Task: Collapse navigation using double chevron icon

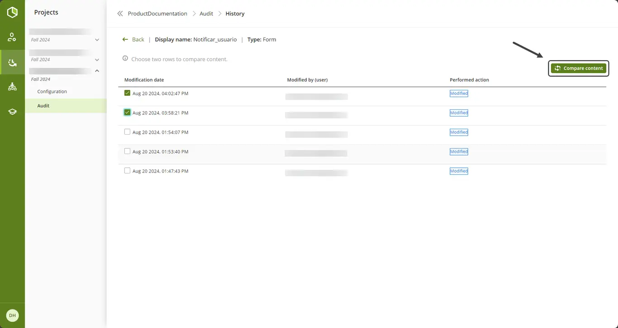Action: pyautogui.click(x=120, y=14)
